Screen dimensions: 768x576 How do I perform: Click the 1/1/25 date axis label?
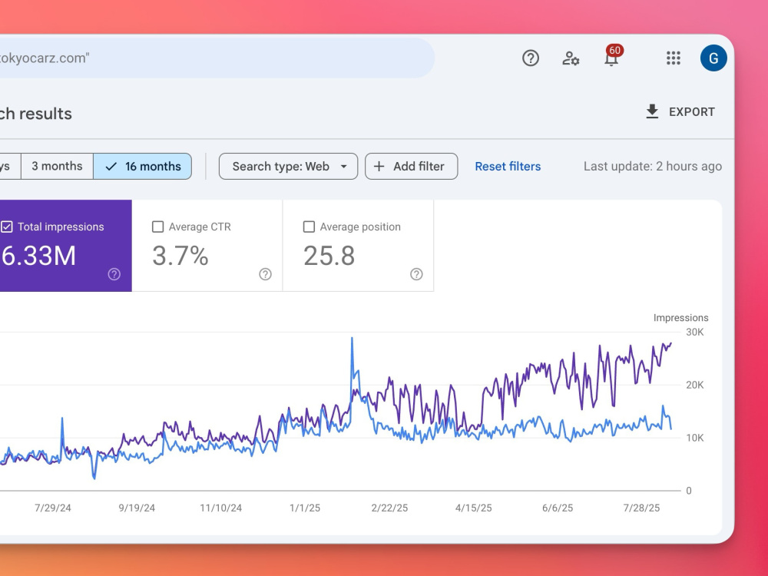(305, 508)
